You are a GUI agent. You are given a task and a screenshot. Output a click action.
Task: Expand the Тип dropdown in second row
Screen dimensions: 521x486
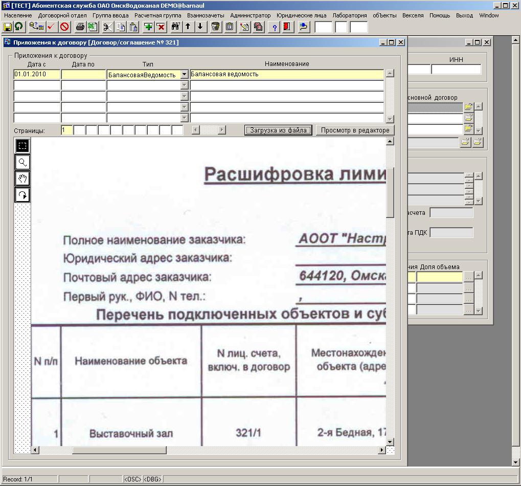point(185,85)
